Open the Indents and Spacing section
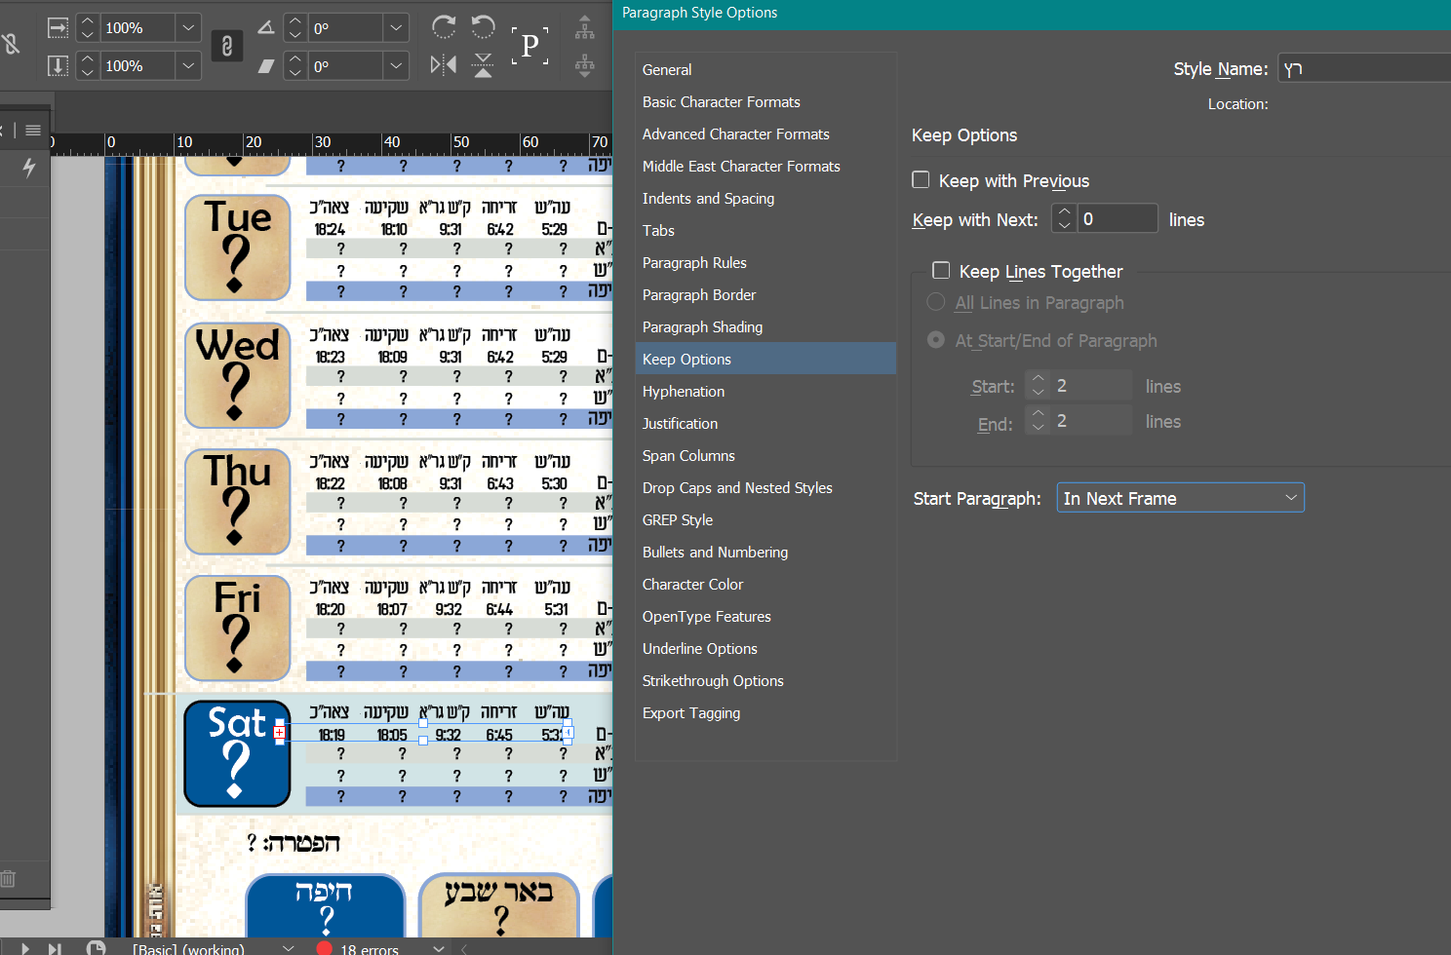The image size is (1451, 955). [x=708, y=199]
